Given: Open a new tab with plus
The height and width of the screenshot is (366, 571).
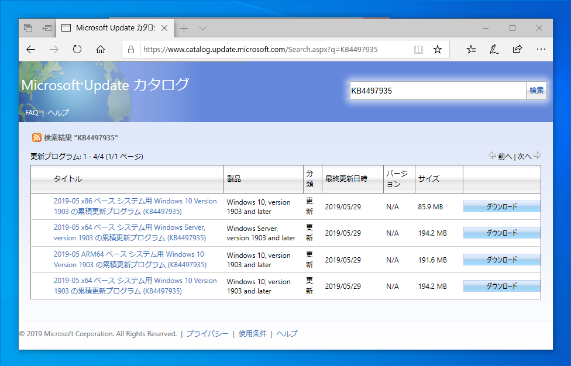Looking at the screenshot, I should [184, 28].
